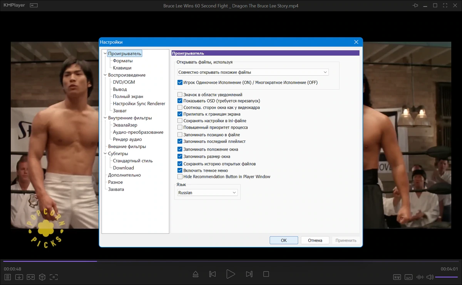This screenshot has width=462, height=285.
Task: Toggle 'Игрок Одиночное Исполнение' checkbox
Action: [x=180, y=83]
